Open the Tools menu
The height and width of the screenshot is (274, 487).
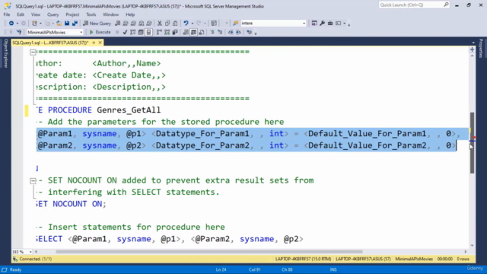91,14
